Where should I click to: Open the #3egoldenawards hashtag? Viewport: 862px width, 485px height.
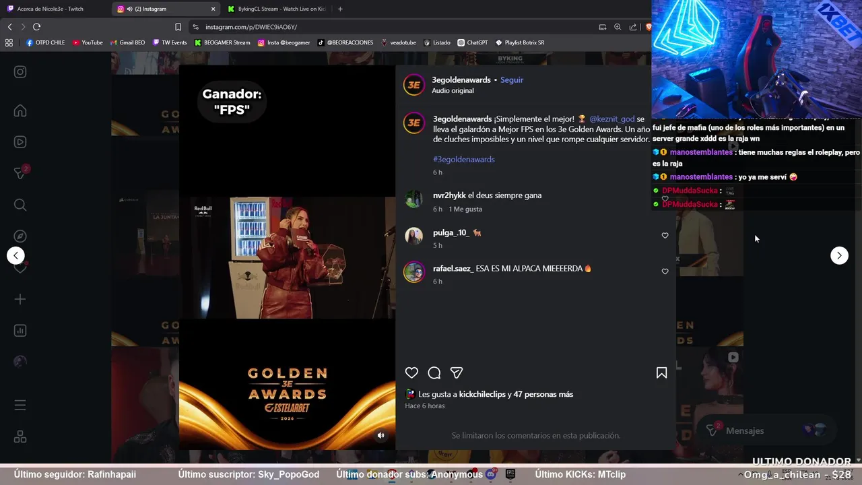coord(464,160)
